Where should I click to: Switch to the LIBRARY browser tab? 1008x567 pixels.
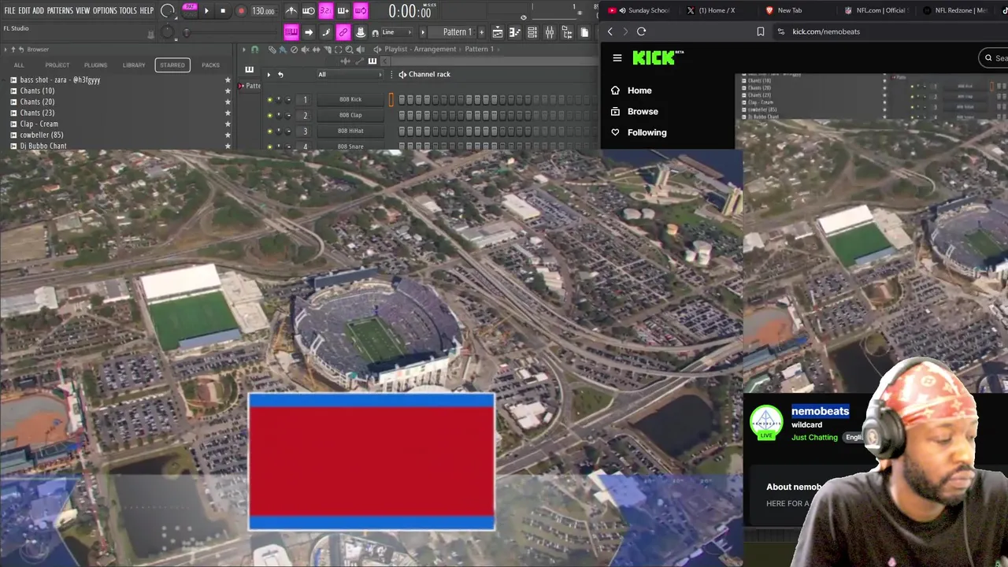point(134,65)
